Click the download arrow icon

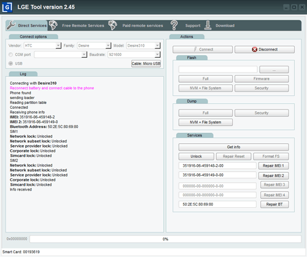point(208,25)
